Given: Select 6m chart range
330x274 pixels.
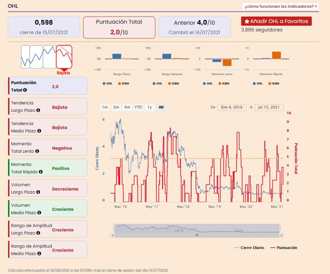Looking at the screenshot, I should 127,107.
